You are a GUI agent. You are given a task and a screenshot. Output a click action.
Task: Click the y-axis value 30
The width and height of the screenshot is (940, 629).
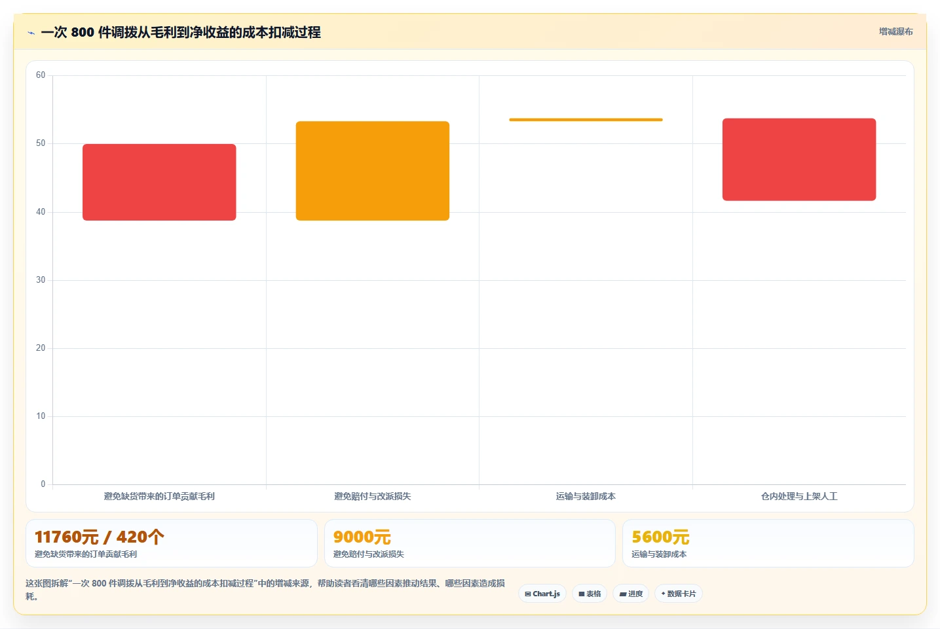tap(41, 280)
